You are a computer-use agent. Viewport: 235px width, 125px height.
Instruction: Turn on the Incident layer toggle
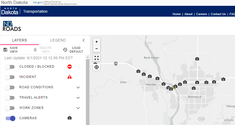coord(10,77)
